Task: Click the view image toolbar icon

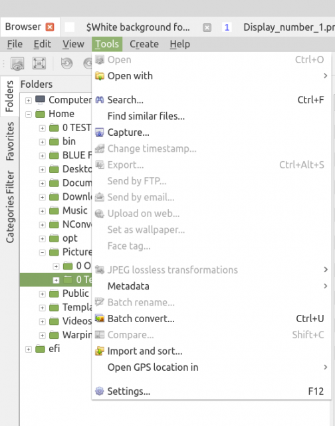Action: [x=17, y=64]
